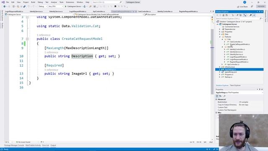Click the search magnifier in Solution Explorer
Viewport: 268px width, 151px height.
click(x=260, y=18)
